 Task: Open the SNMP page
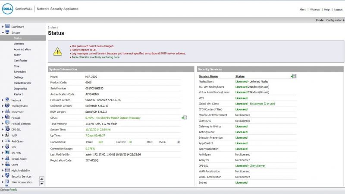click(x=17, y=55)
